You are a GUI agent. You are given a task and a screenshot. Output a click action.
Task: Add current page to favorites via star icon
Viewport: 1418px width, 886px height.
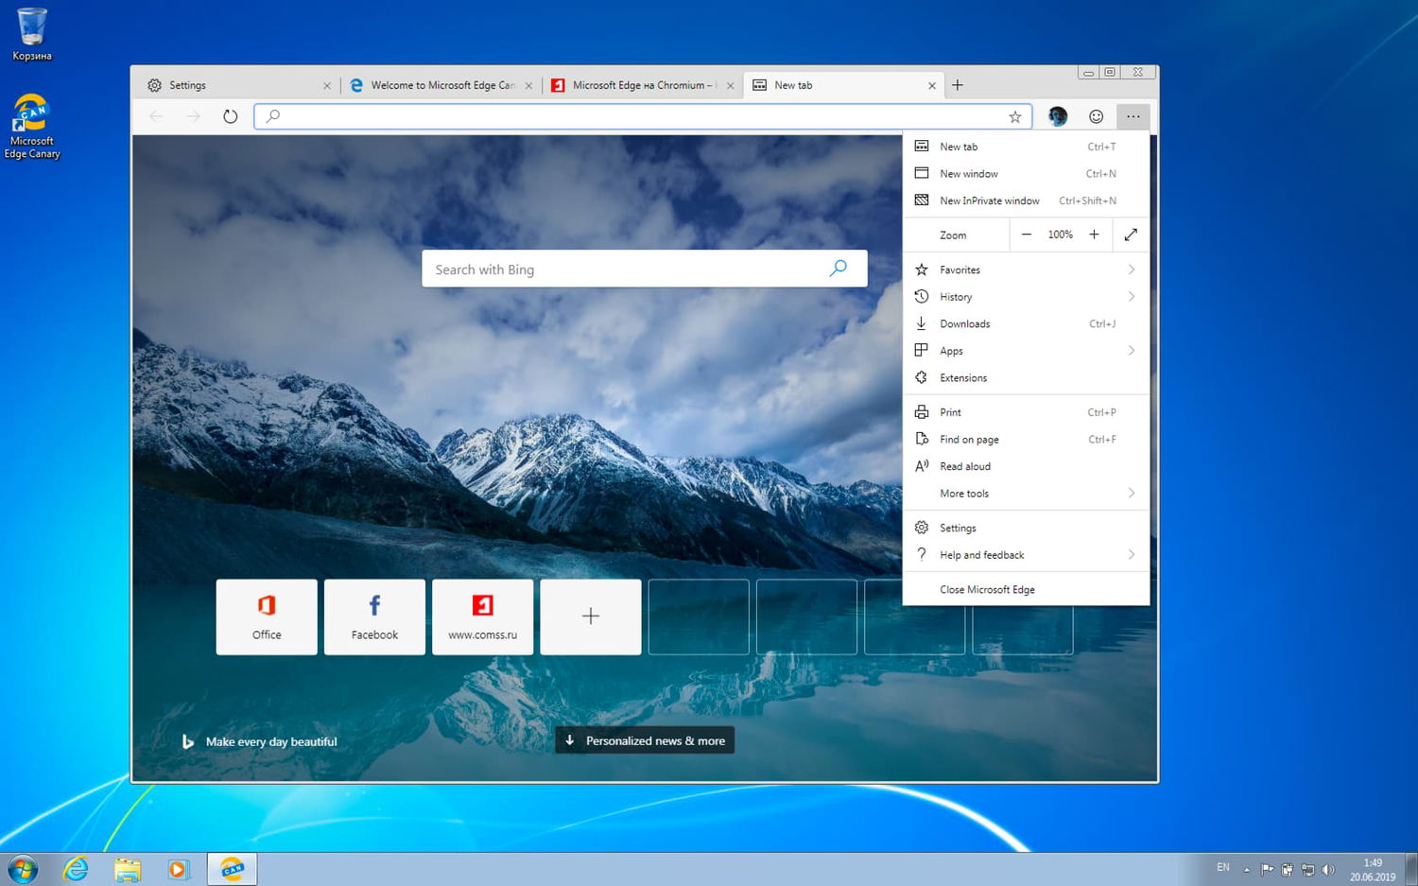click(1014, 115)
